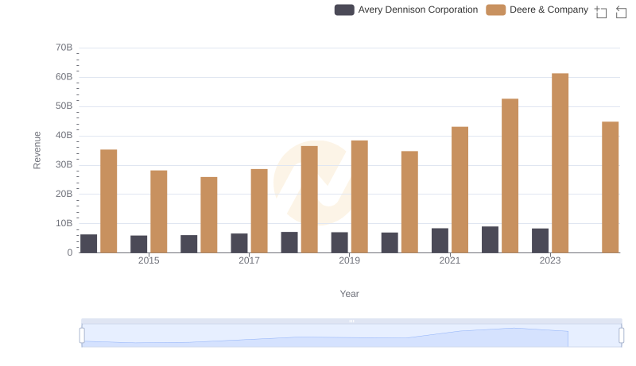Image resolution: width=636 pixels, height=366 pixels.
Task: Click the 2017 x-axis label
Action: click(249, 260)
